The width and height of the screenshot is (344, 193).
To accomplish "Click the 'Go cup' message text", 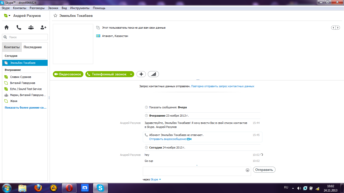I will tap(149, 161).
